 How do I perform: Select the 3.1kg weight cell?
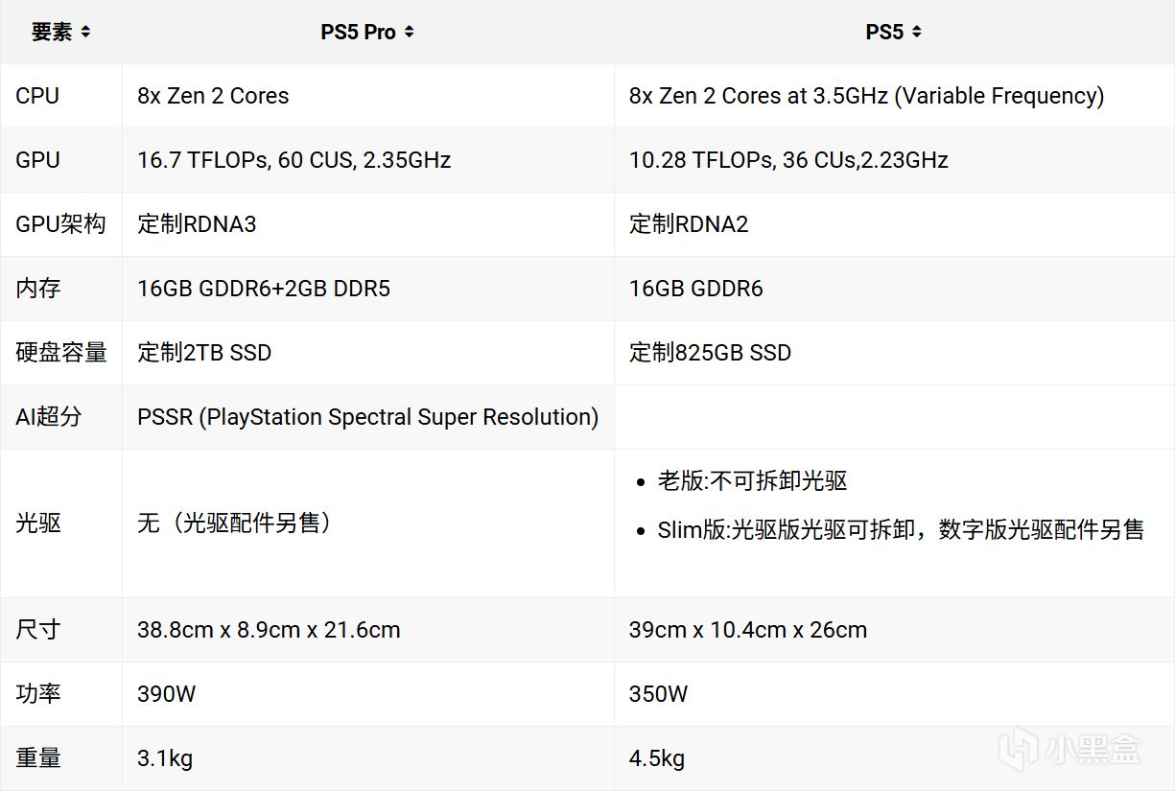pos(165,758)
